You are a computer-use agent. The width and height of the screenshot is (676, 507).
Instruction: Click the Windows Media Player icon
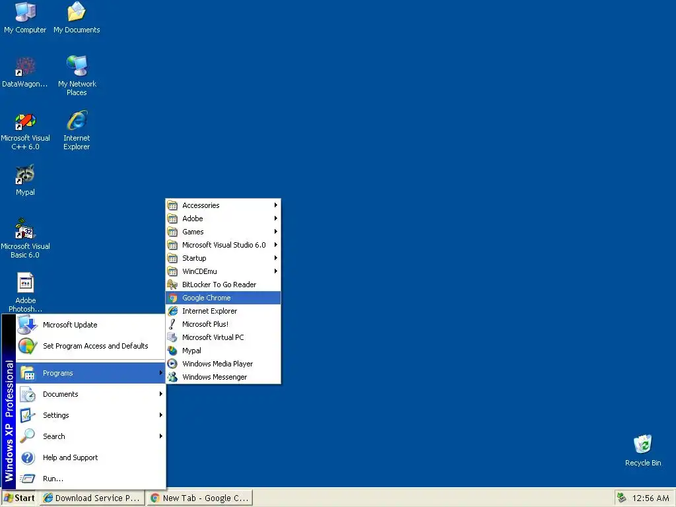pos(172,364)
